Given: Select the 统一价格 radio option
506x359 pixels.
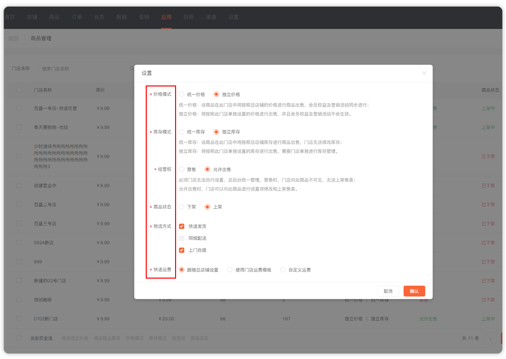Looking at the screenshot, I should [x=182, y=94].
